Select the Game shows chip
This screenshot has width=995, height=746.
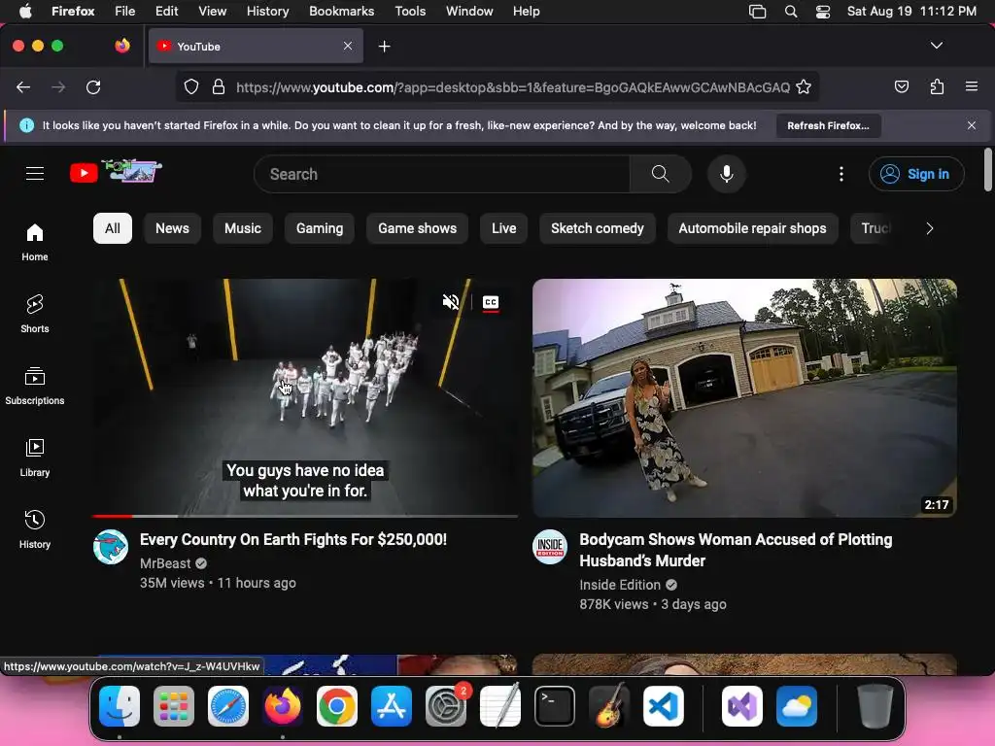pyautogui.click(x=417, y=228)
